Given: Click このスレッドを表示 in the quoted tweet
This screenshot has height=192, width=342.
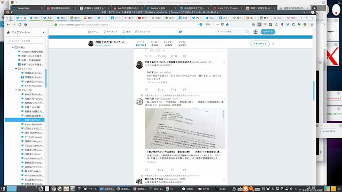Looking at the screenshot, I should (157, 83).
